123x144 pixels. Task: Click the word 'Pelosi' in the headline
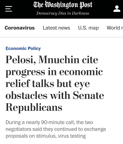tap(21, 59)
